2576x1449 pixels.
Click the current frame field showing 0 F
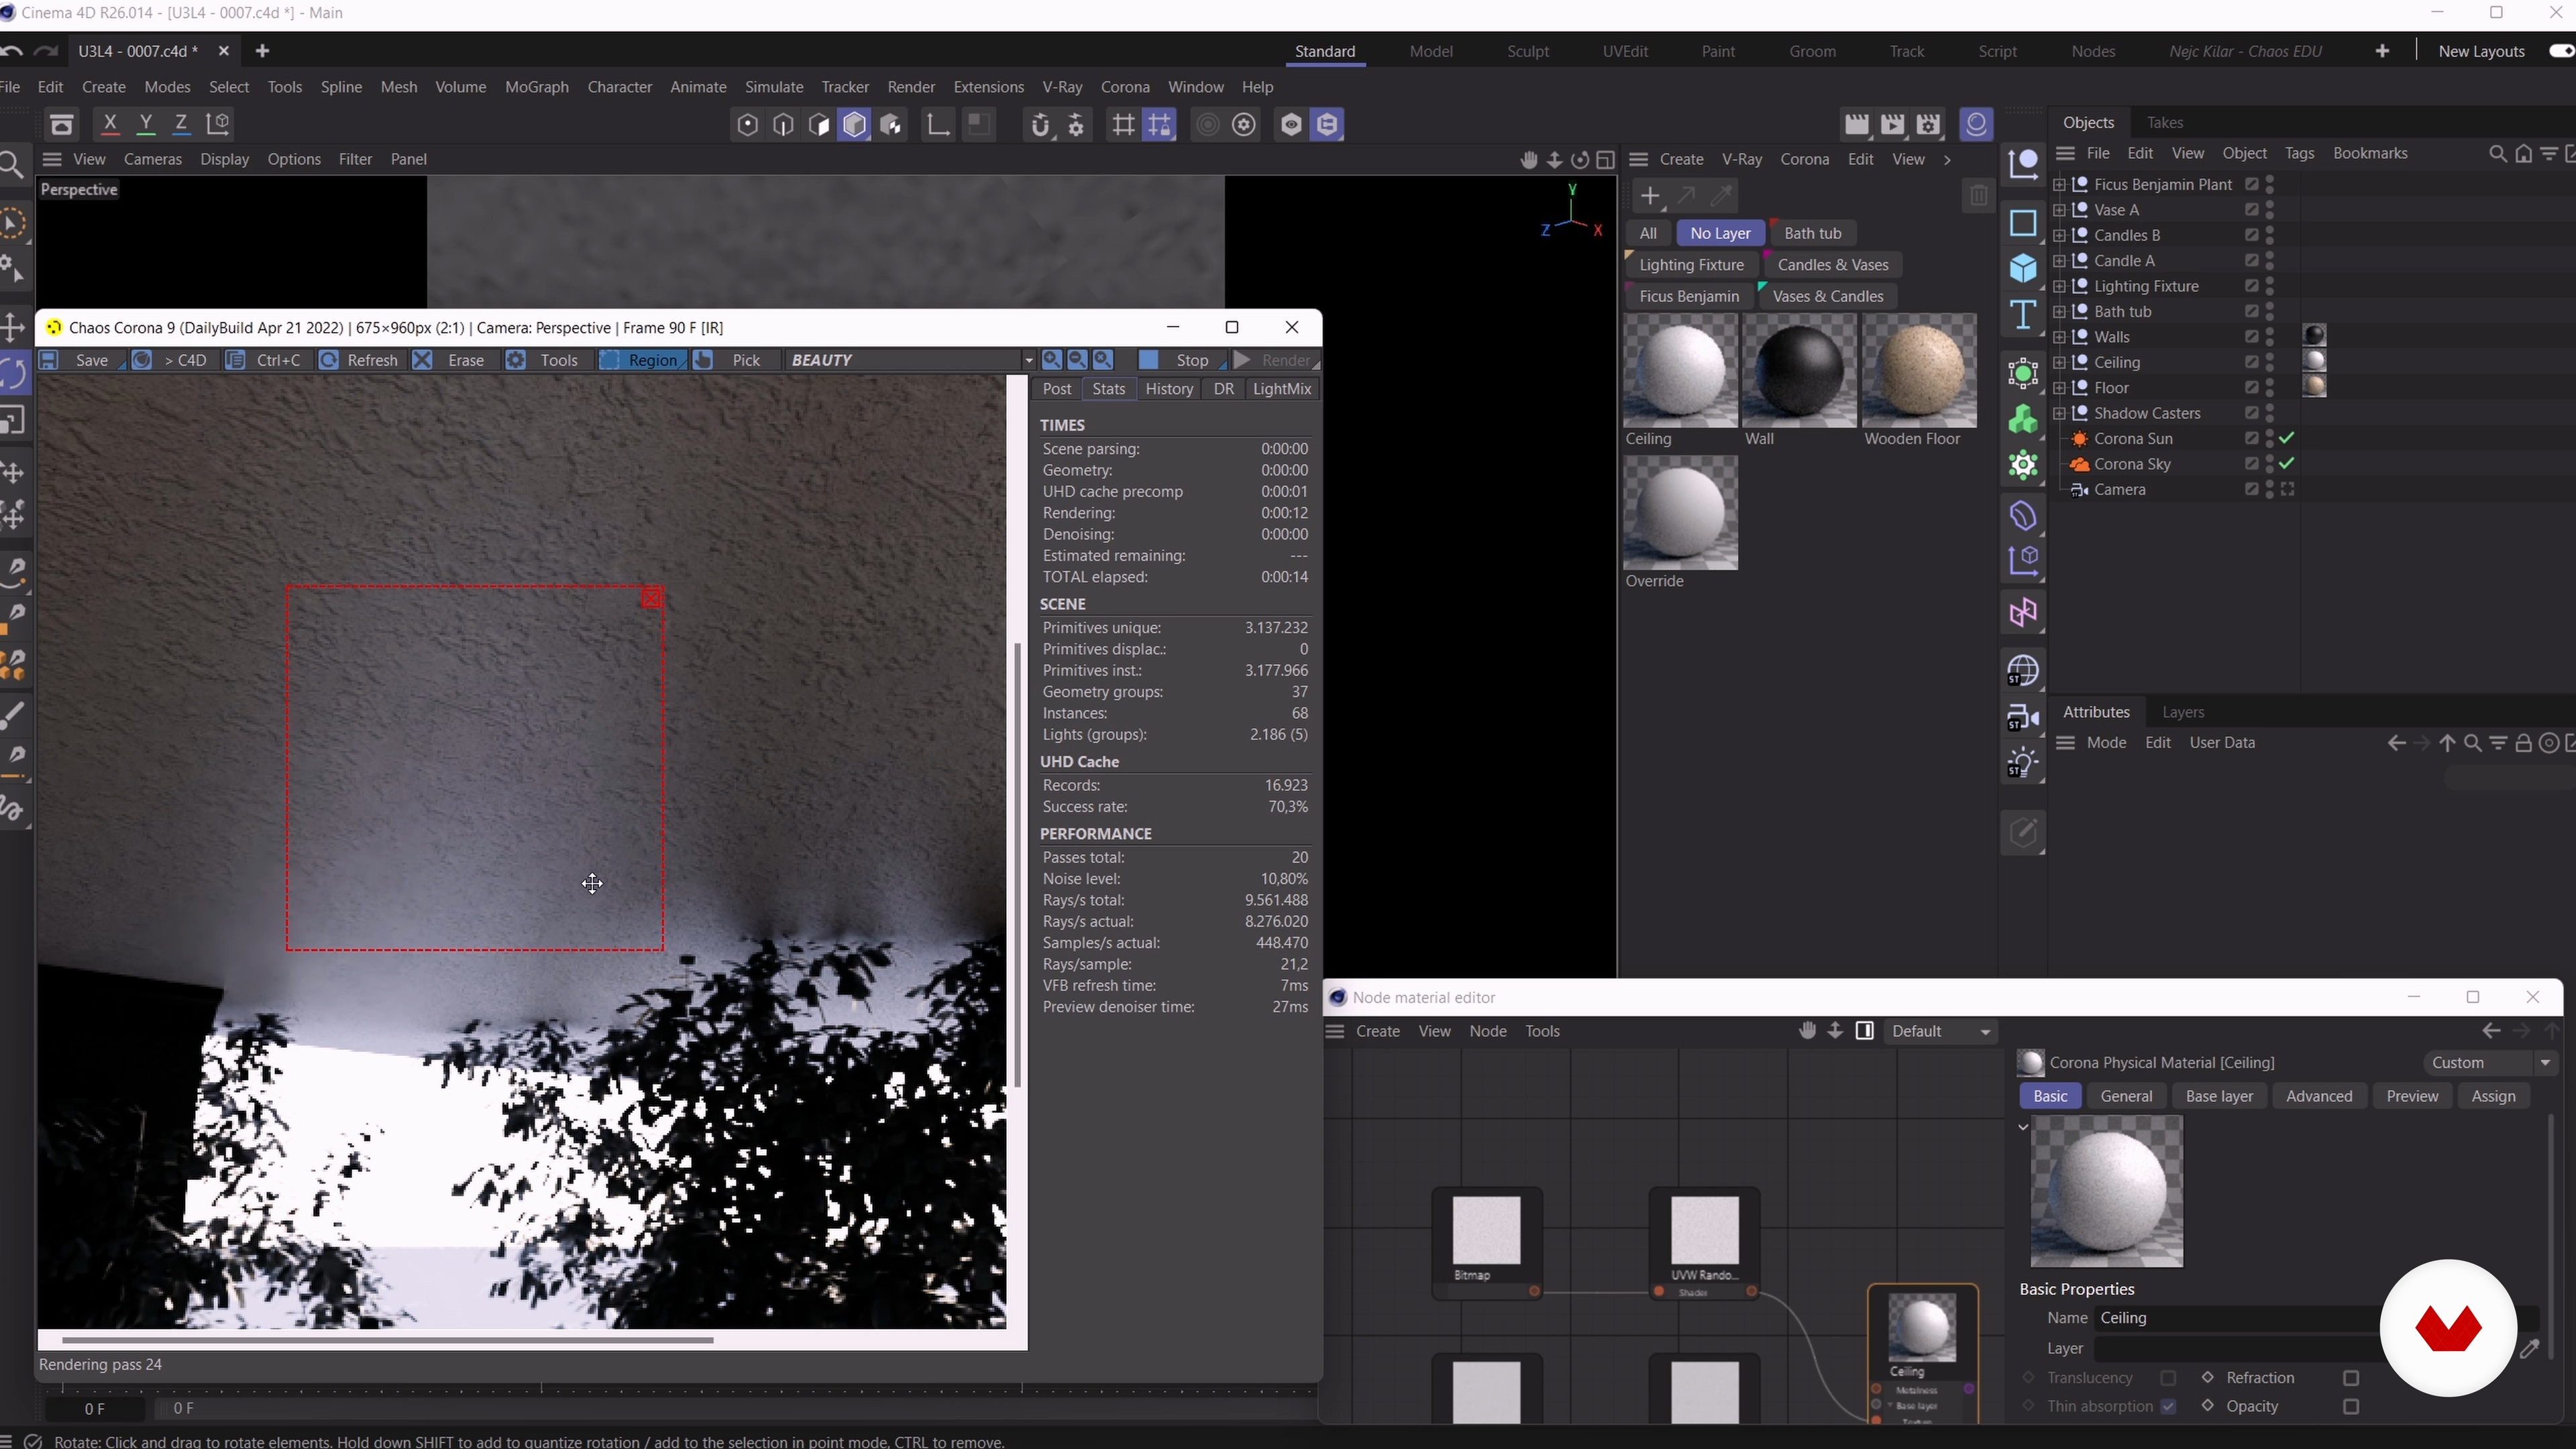point(95,1409)
